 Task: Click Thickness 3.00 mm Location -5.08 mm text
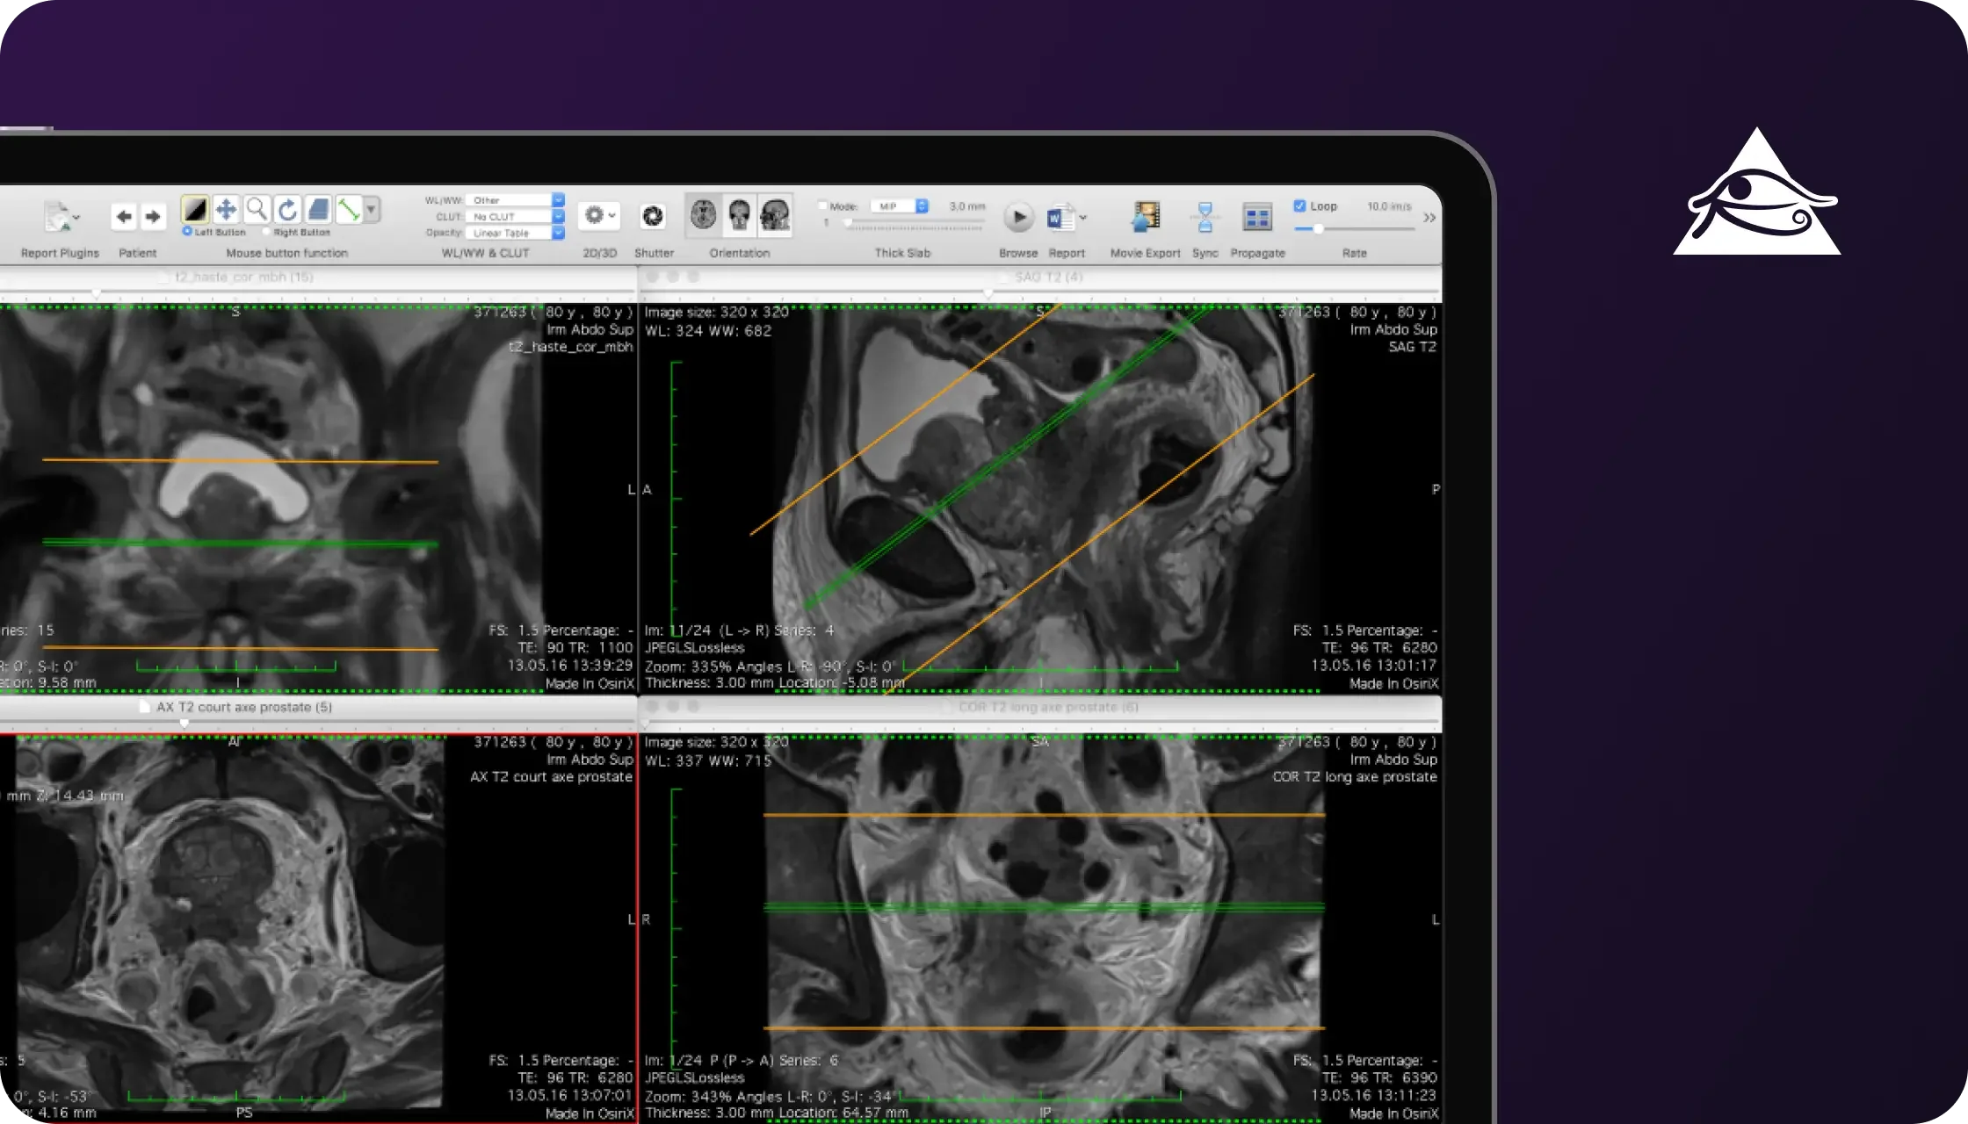pos(775,683)
